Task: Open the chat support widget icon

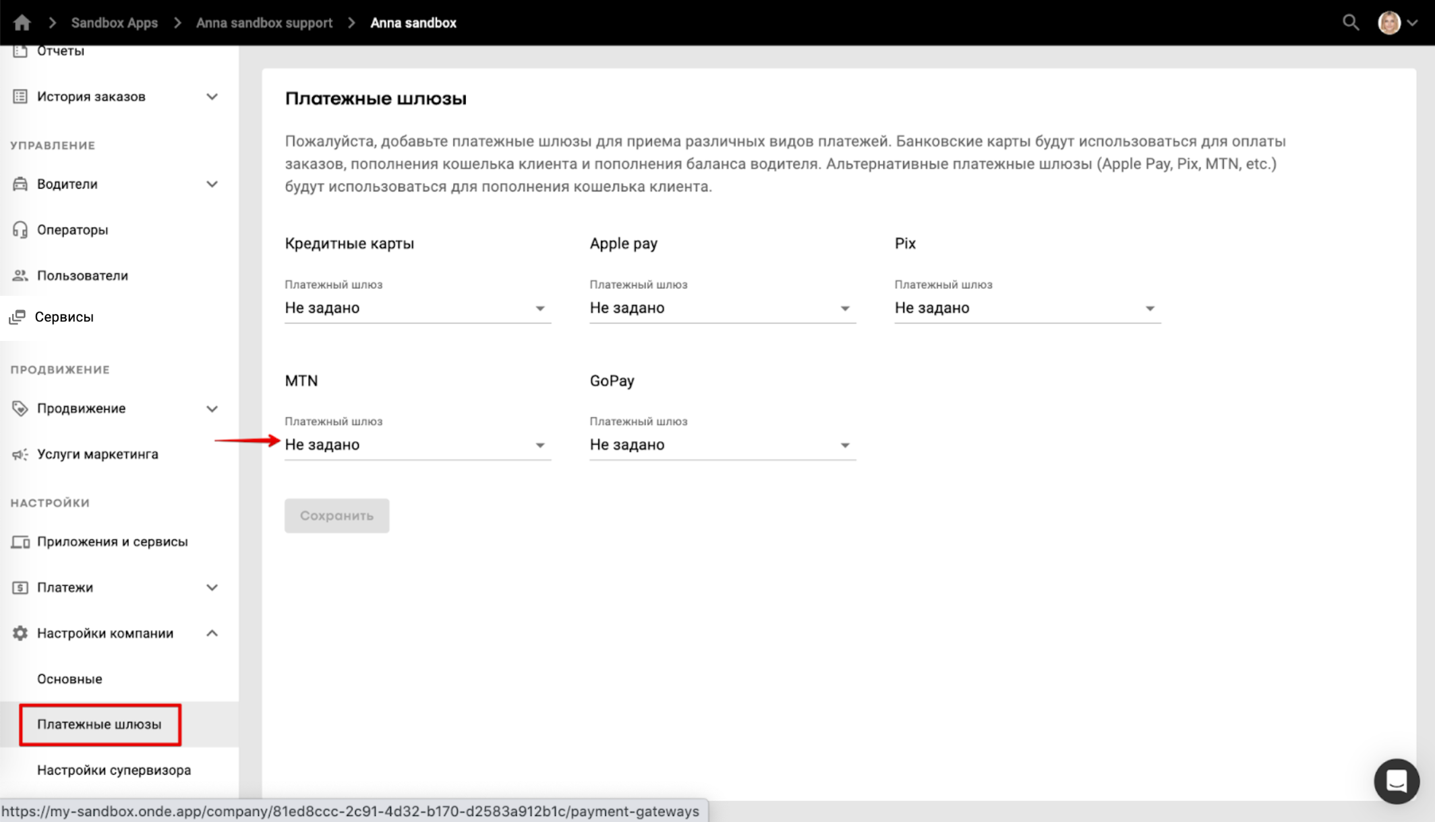Action: [x=1396, y=781]
